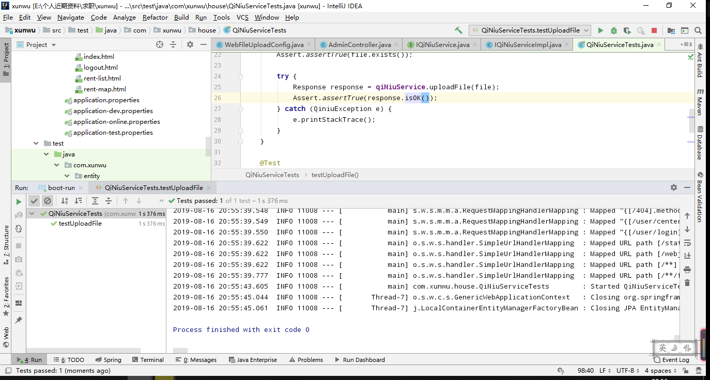Collapse all test results
Image resolution: width=710 pixels, height=380 pixels.
(x=109, y=201)
